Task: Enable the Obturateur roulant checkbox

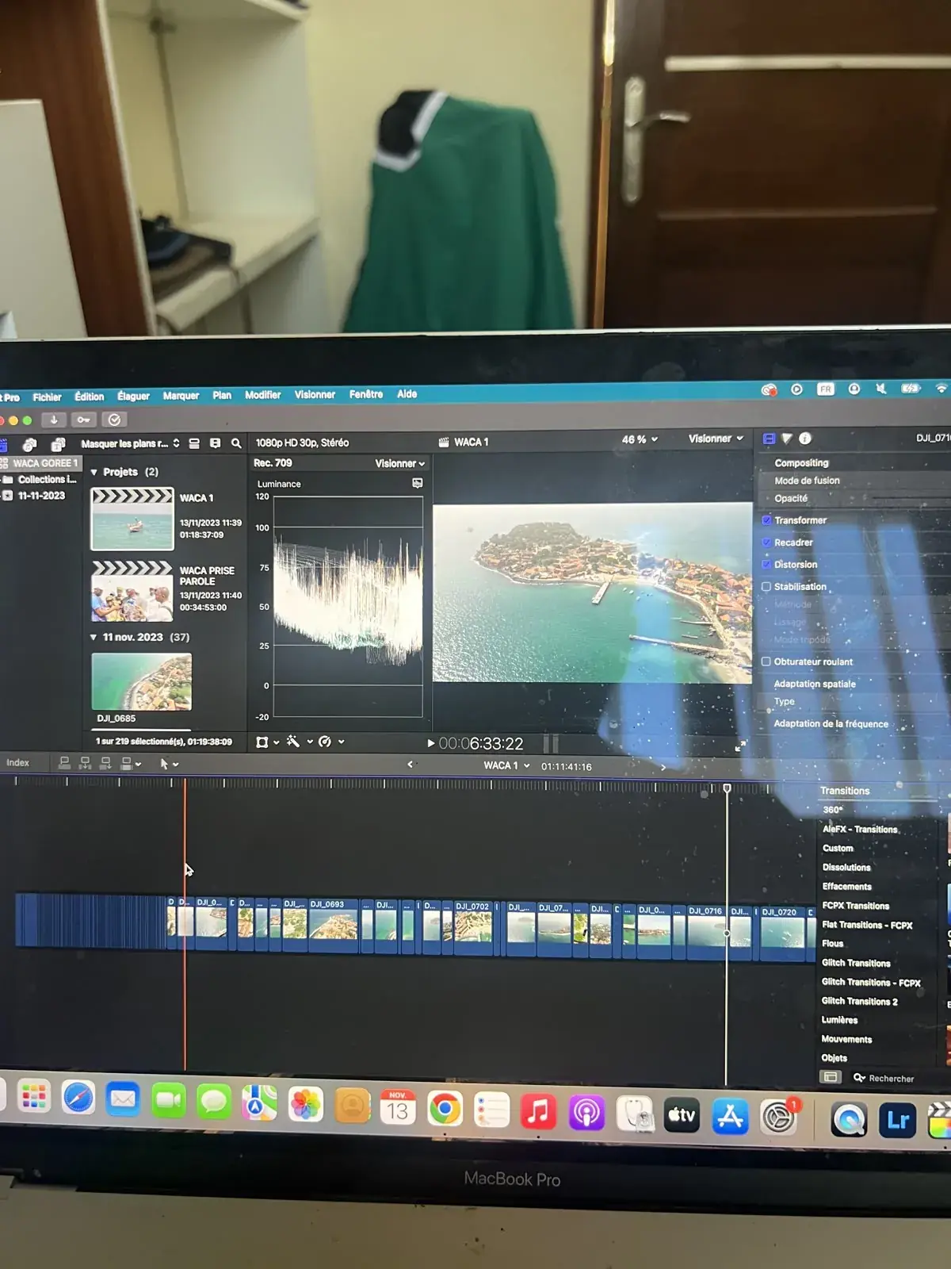Action: [766, 661]
